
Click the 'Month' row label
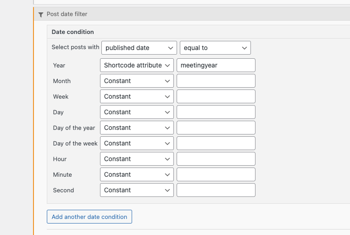tap(62, 81)
